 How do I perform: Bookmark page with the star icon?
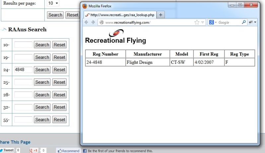click(x=197, y=22)
